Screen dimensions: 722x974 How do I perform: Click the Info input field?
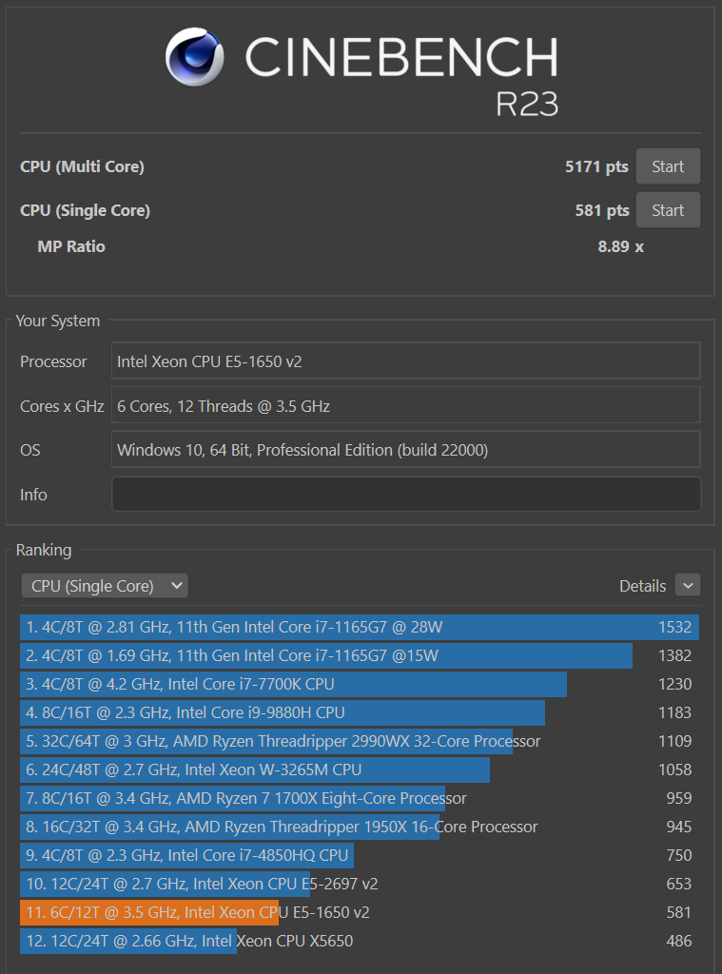coord(406,495)
